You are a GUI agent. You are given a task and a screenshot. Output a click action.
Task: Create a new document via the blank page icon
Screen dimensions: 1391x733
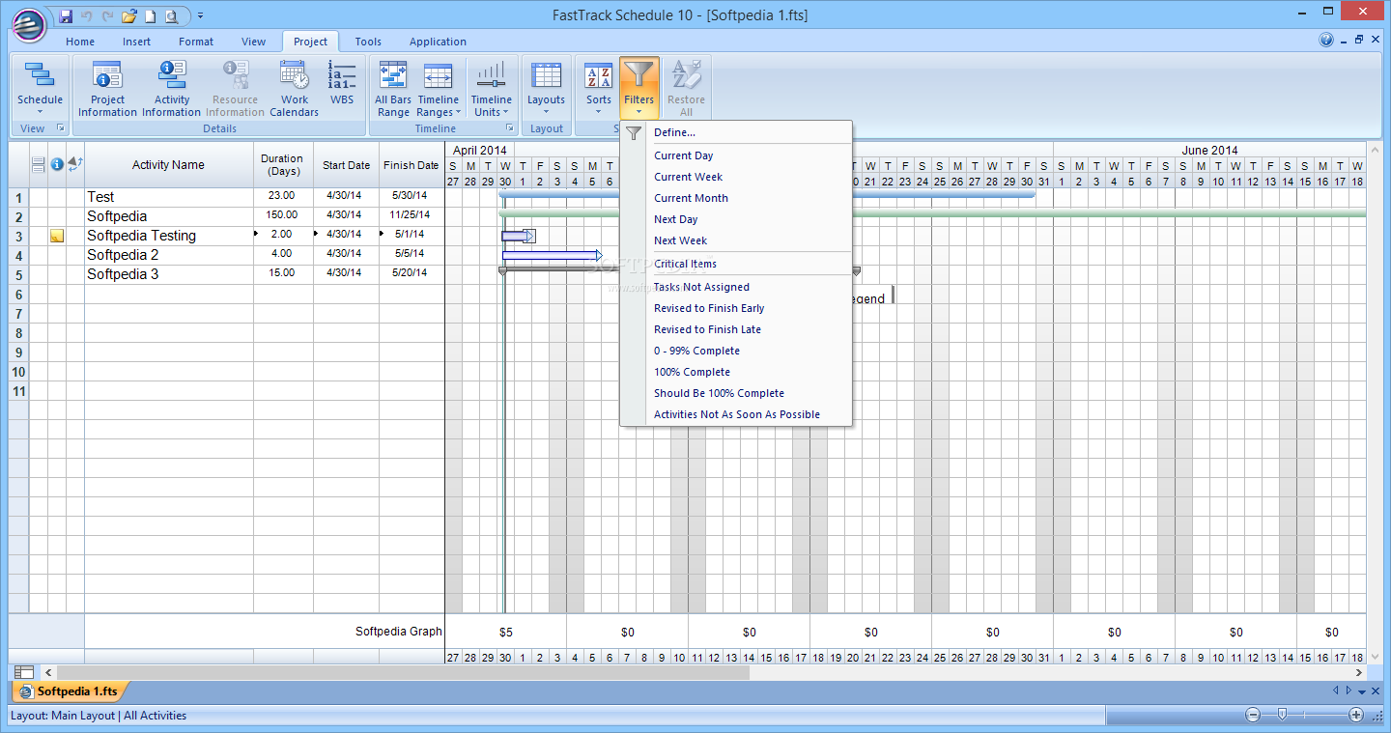(x=150, y=15)
